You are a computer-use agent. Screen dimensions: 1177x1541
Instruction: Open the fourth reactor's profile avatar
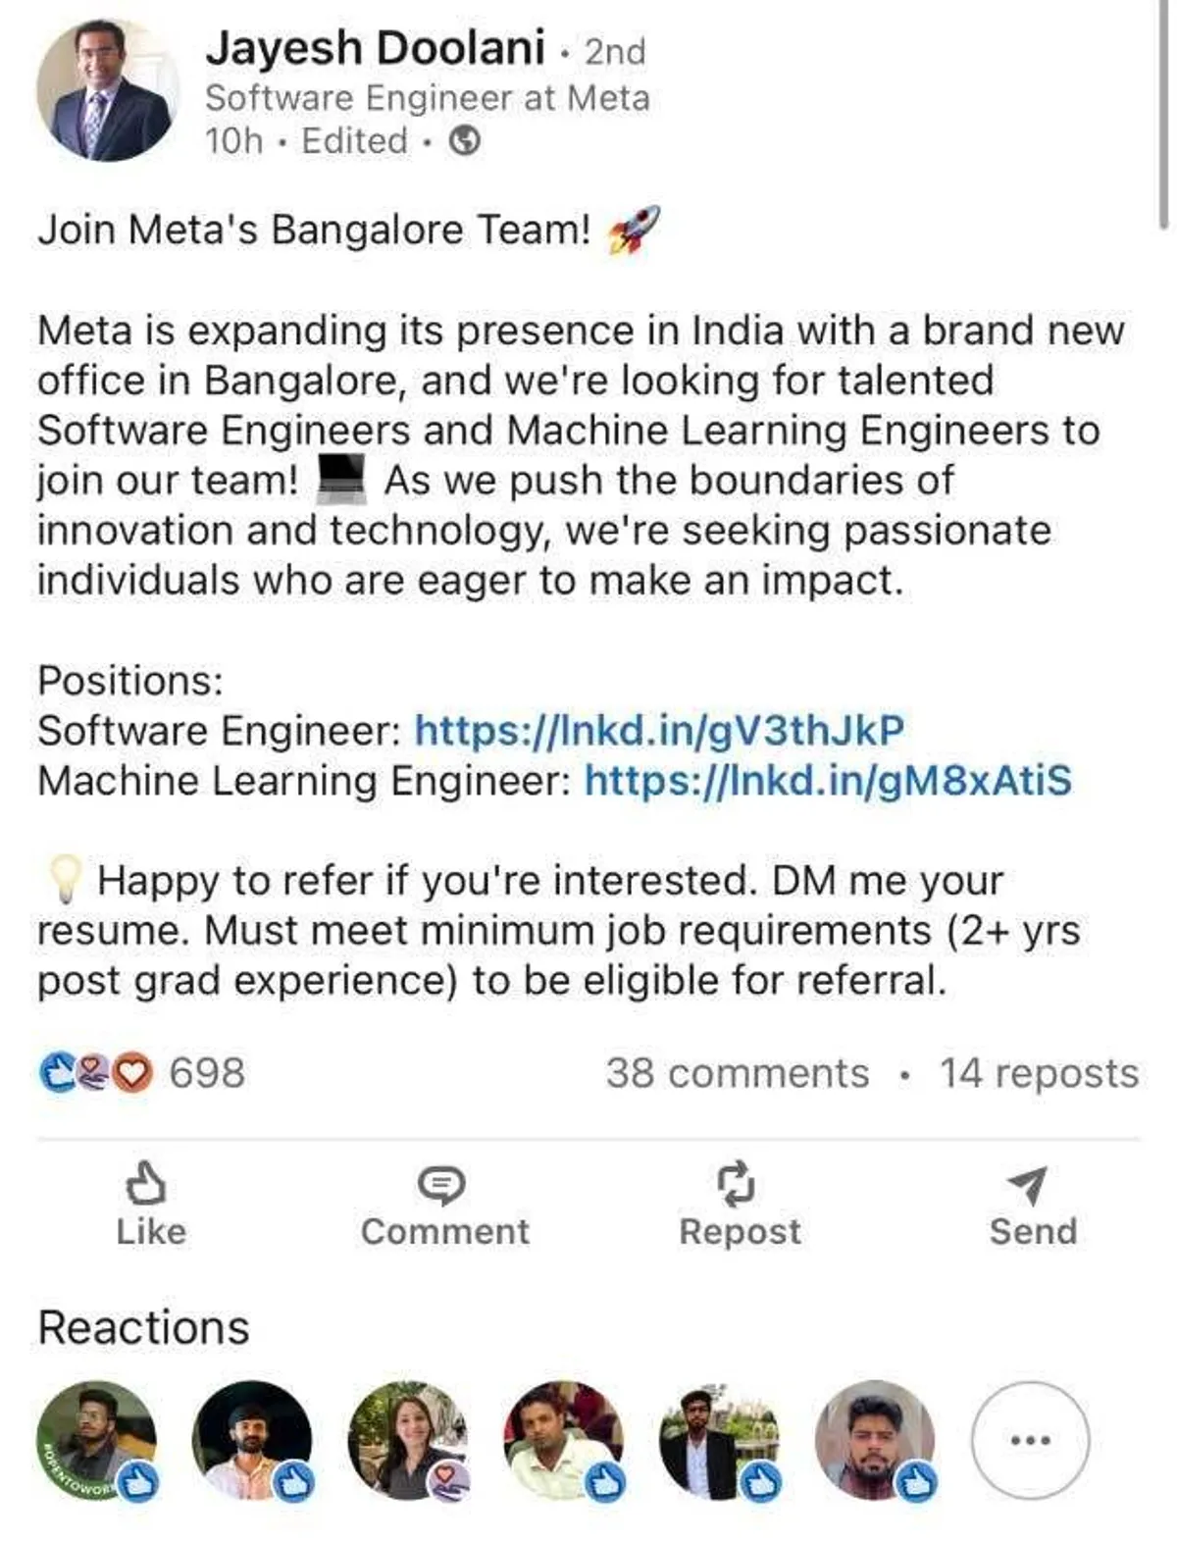563,1440
